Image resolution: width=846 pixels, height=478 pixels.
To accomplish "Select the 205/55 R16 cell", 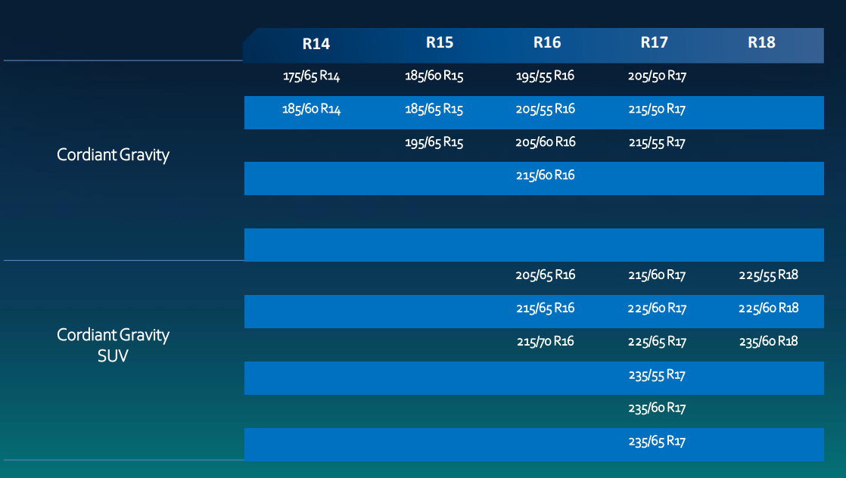I will coord(546,109).
